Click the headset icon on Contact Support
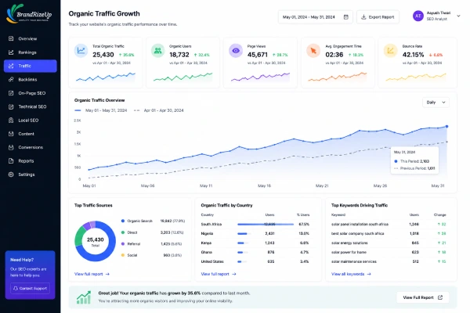Viewport: 470px width, 313px height. tap(16, 288)
